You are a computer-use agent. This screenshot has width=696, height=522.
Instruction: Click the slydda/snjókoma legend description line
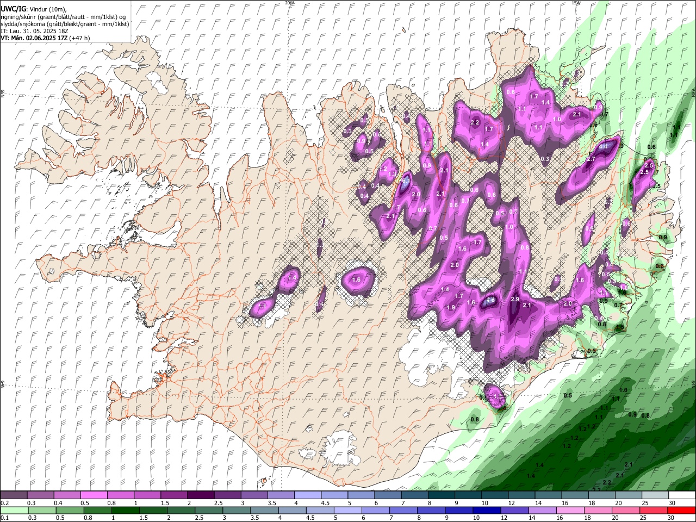coord(65,24)
